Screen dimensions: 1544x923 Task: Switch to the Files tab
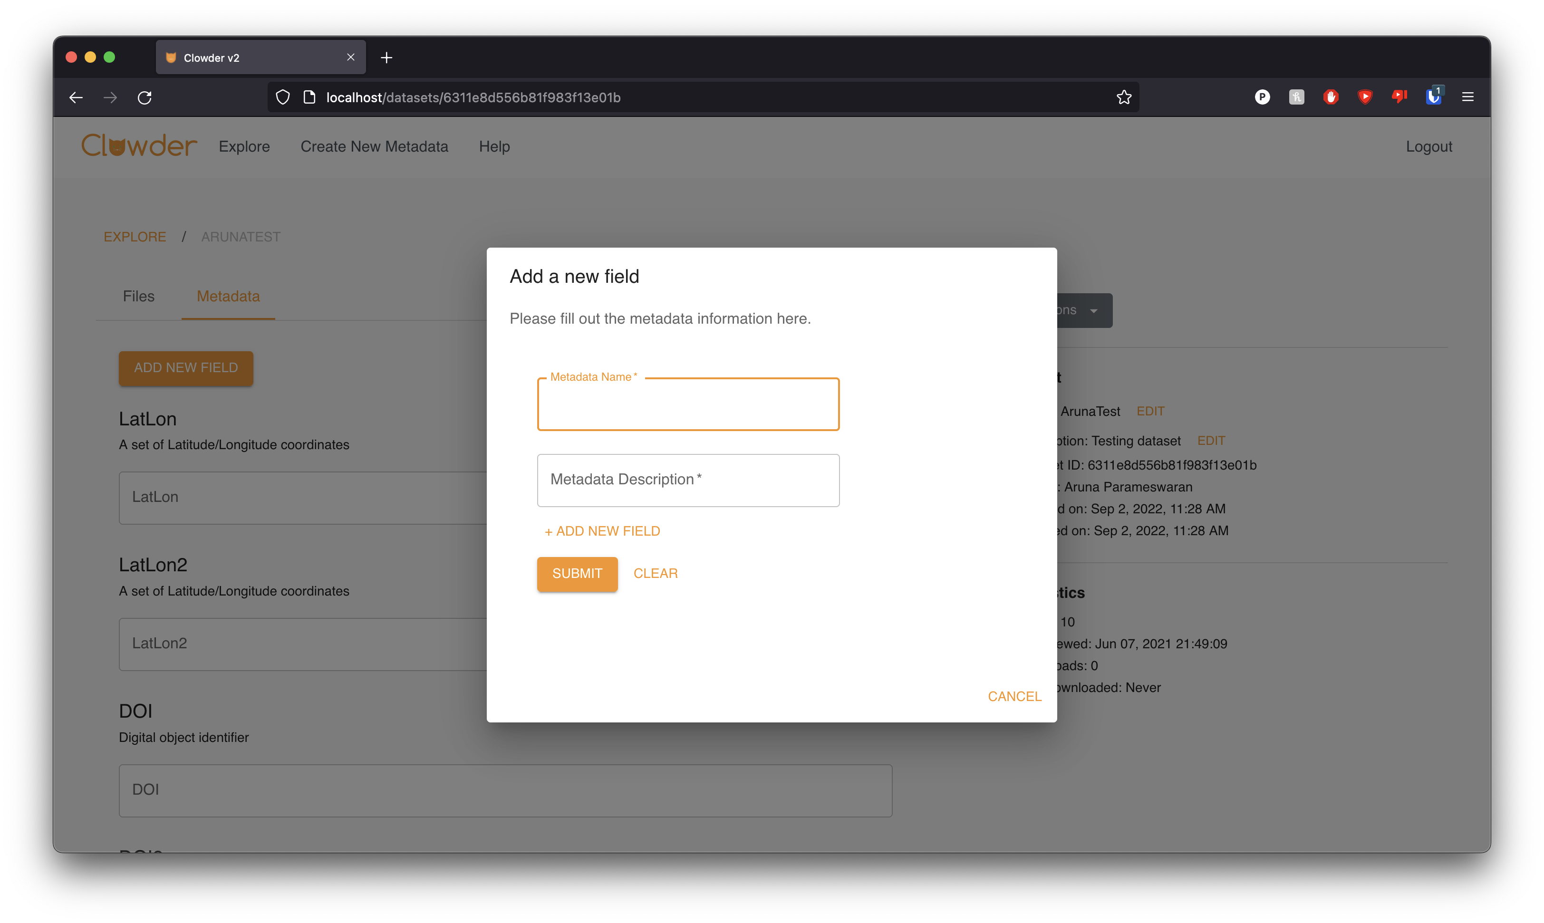tap(138, 297)
